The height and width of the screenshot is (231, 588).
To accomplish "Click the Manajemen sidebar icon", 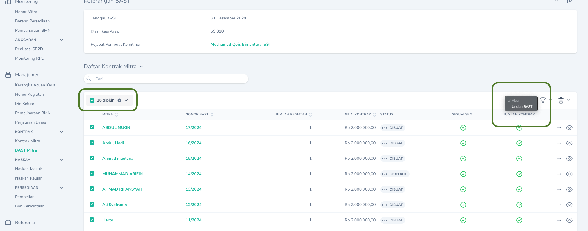I will click(x=8, y=75).
